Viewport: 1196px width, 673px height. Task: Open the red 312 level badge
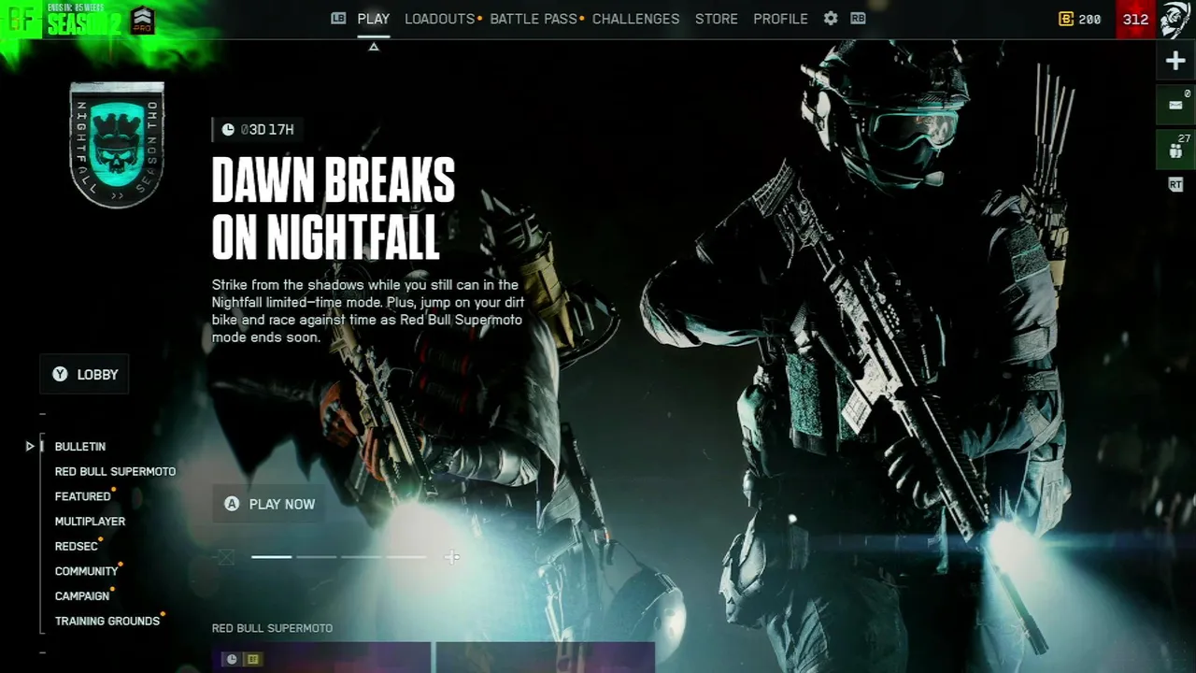pyautogui.click(x=1135, y=19)
